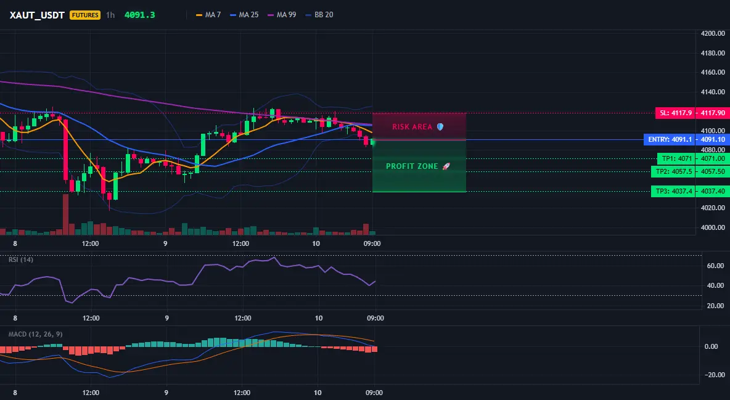The image size is (730, 400).
Task: Click the 4091.3 current price value
Action: (x=140, y=15)
